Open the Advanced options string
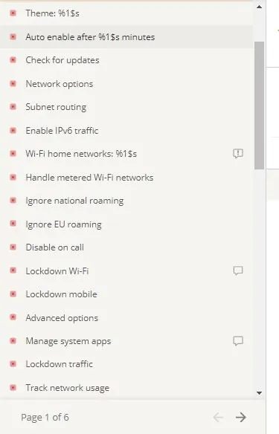The width and height of the screenshot is (279, 434). pyautogui.click(x=126, y=317)
